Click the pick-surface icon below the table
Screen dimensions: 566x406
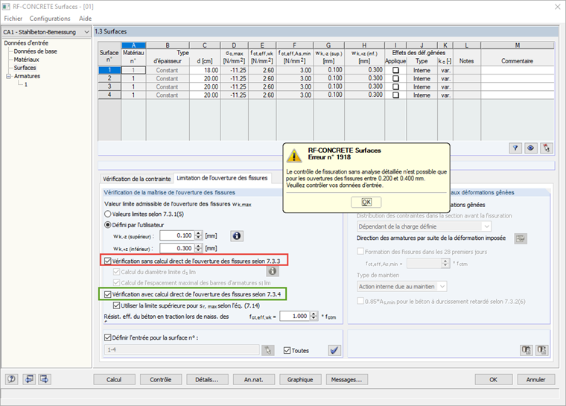pyautogui.click(x=546, y=148)
